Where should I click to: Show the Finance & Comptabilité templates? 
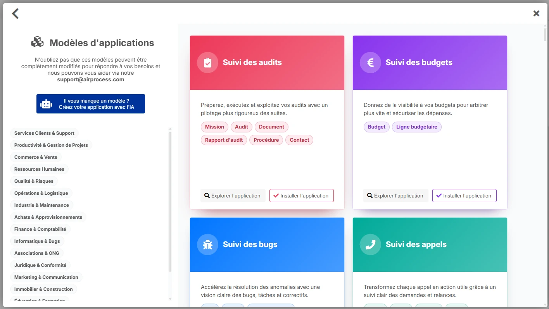pyautogui.click(x=40, y=229)
